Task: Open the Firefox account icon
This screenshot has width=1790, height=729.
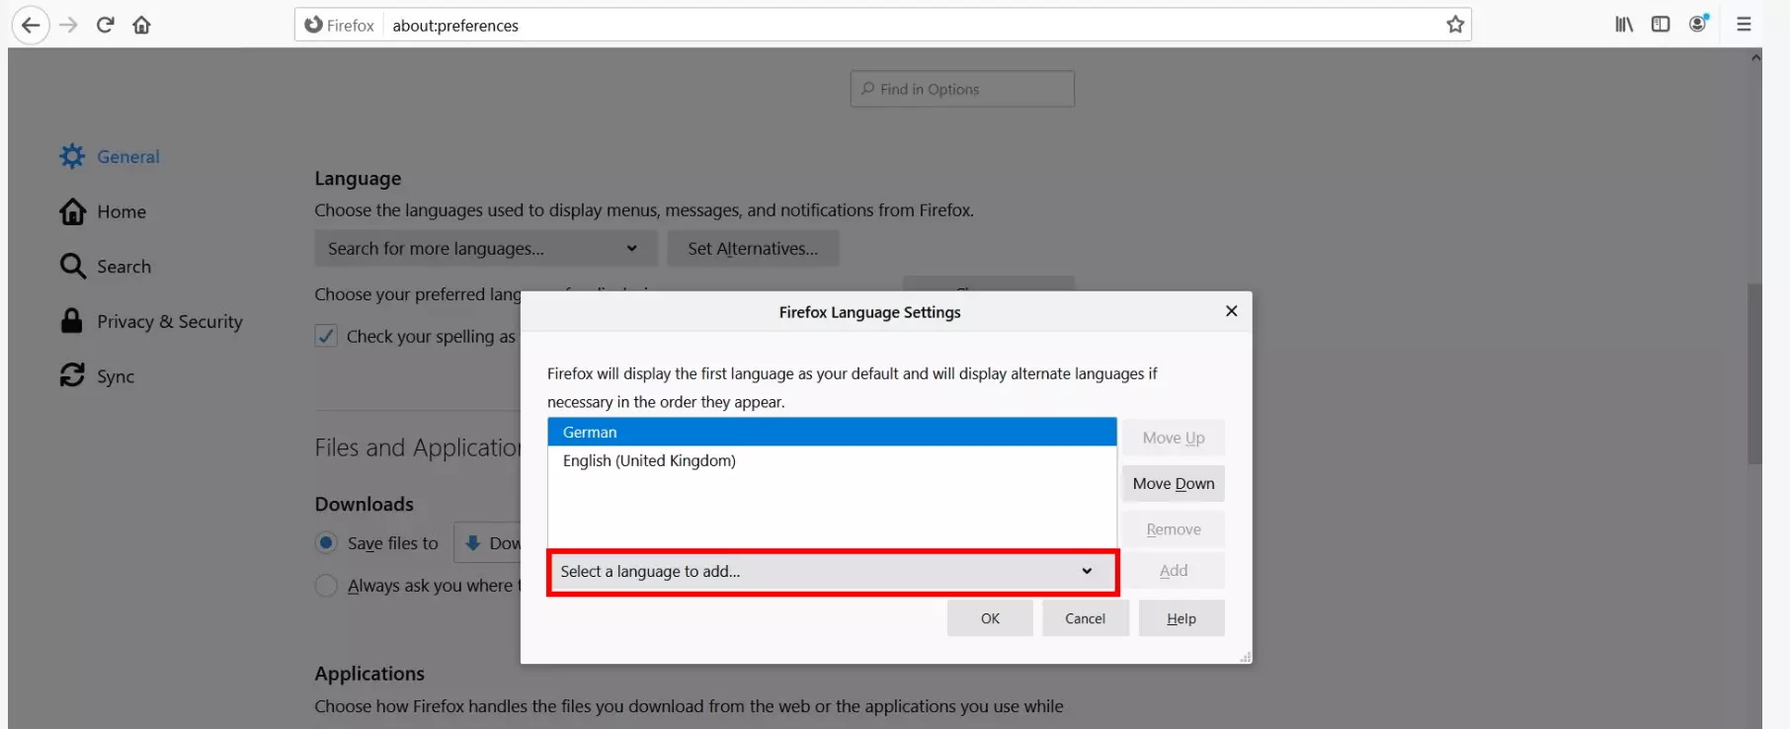Action: click(1698, 24)
